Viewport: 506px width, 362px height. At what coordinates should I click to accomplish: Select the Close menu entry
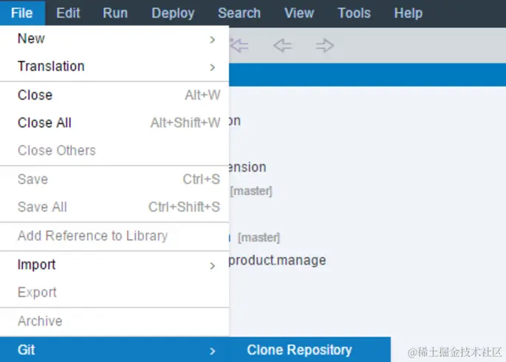coord(35,95)
